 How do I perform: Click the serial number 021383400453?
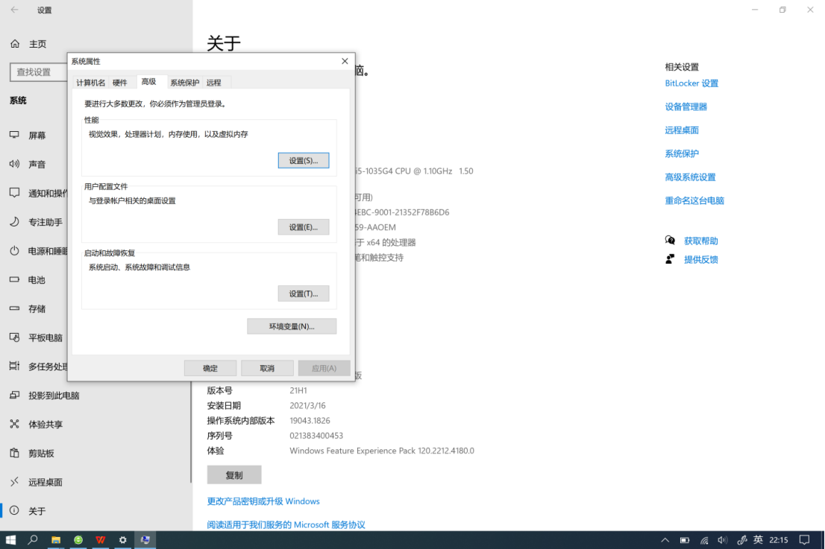point(316,436)
